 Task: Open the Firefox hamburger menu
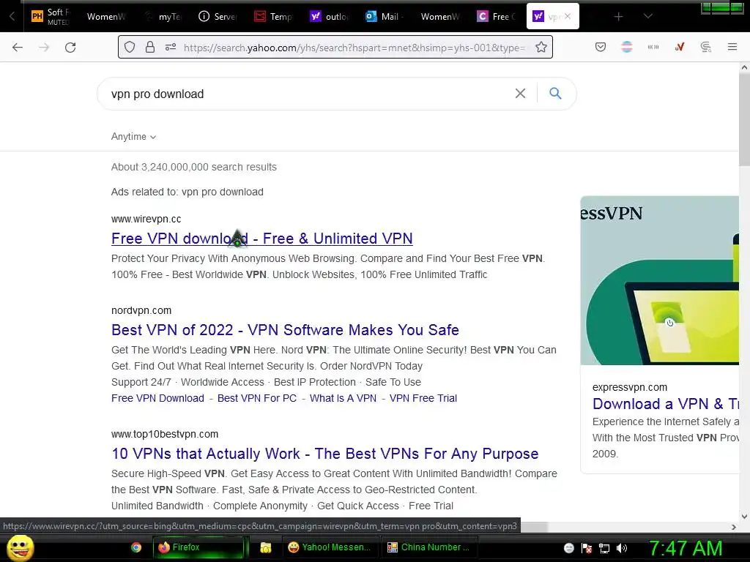tap(732, 47)
